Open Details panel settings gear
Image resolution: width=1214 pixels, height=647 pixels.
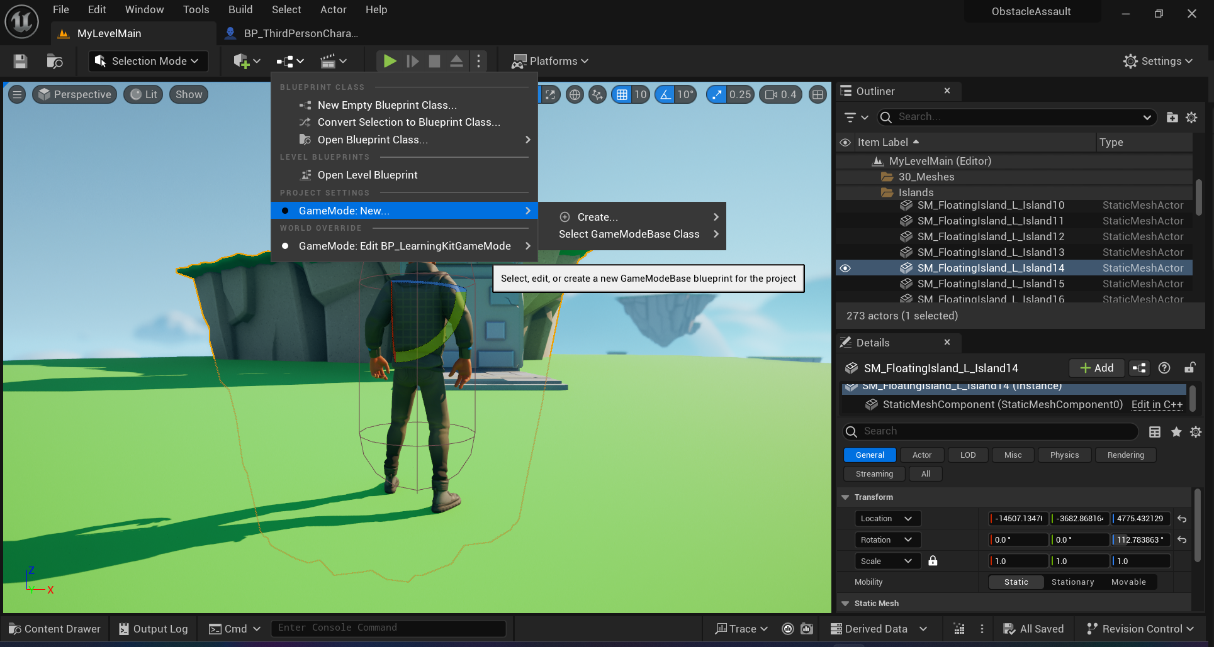[x=1196, y=431]
